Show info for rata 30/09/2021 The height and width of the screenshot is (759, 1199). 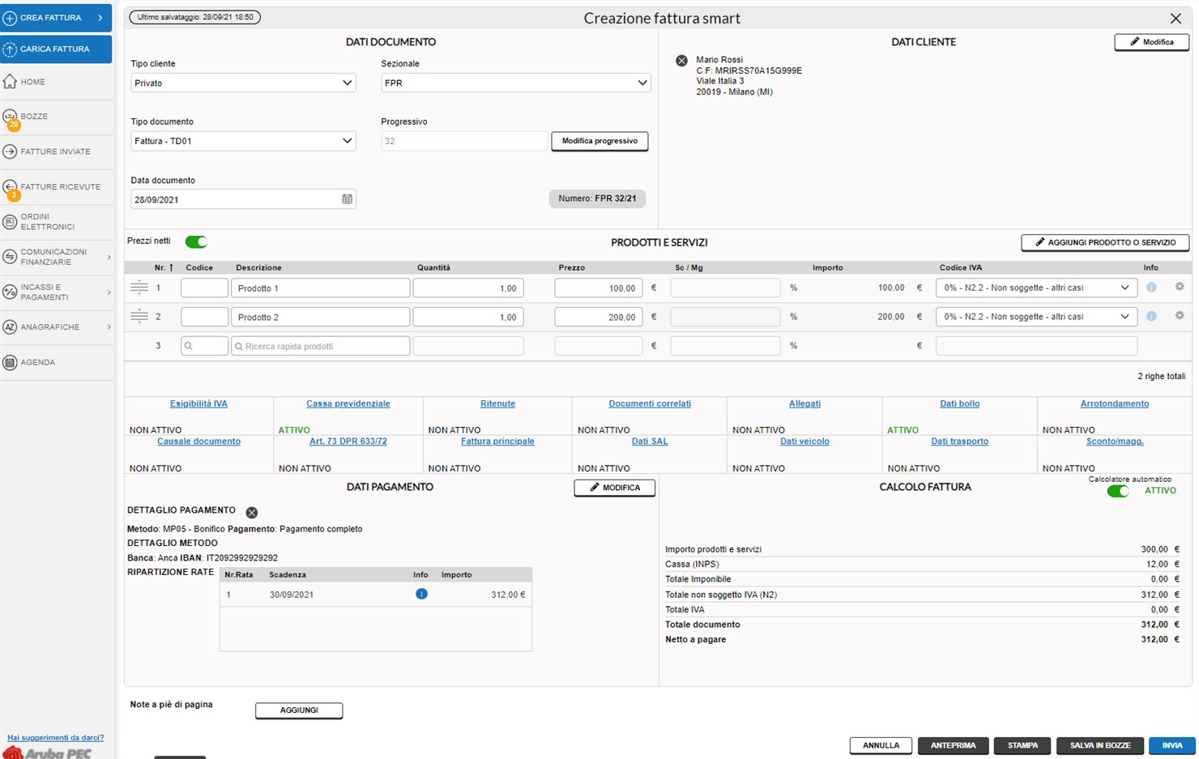(x=421, y=594)
